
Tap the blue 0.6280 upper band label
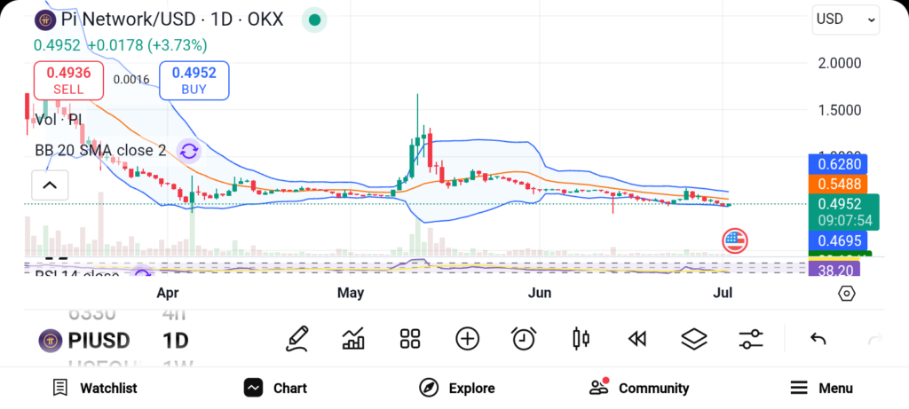(838, 164)
